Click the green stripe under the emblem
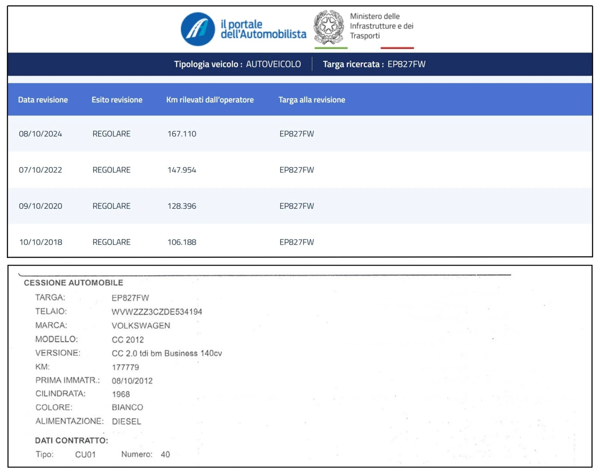This screenshot has width=600, height=475. [x=331, y=48]
